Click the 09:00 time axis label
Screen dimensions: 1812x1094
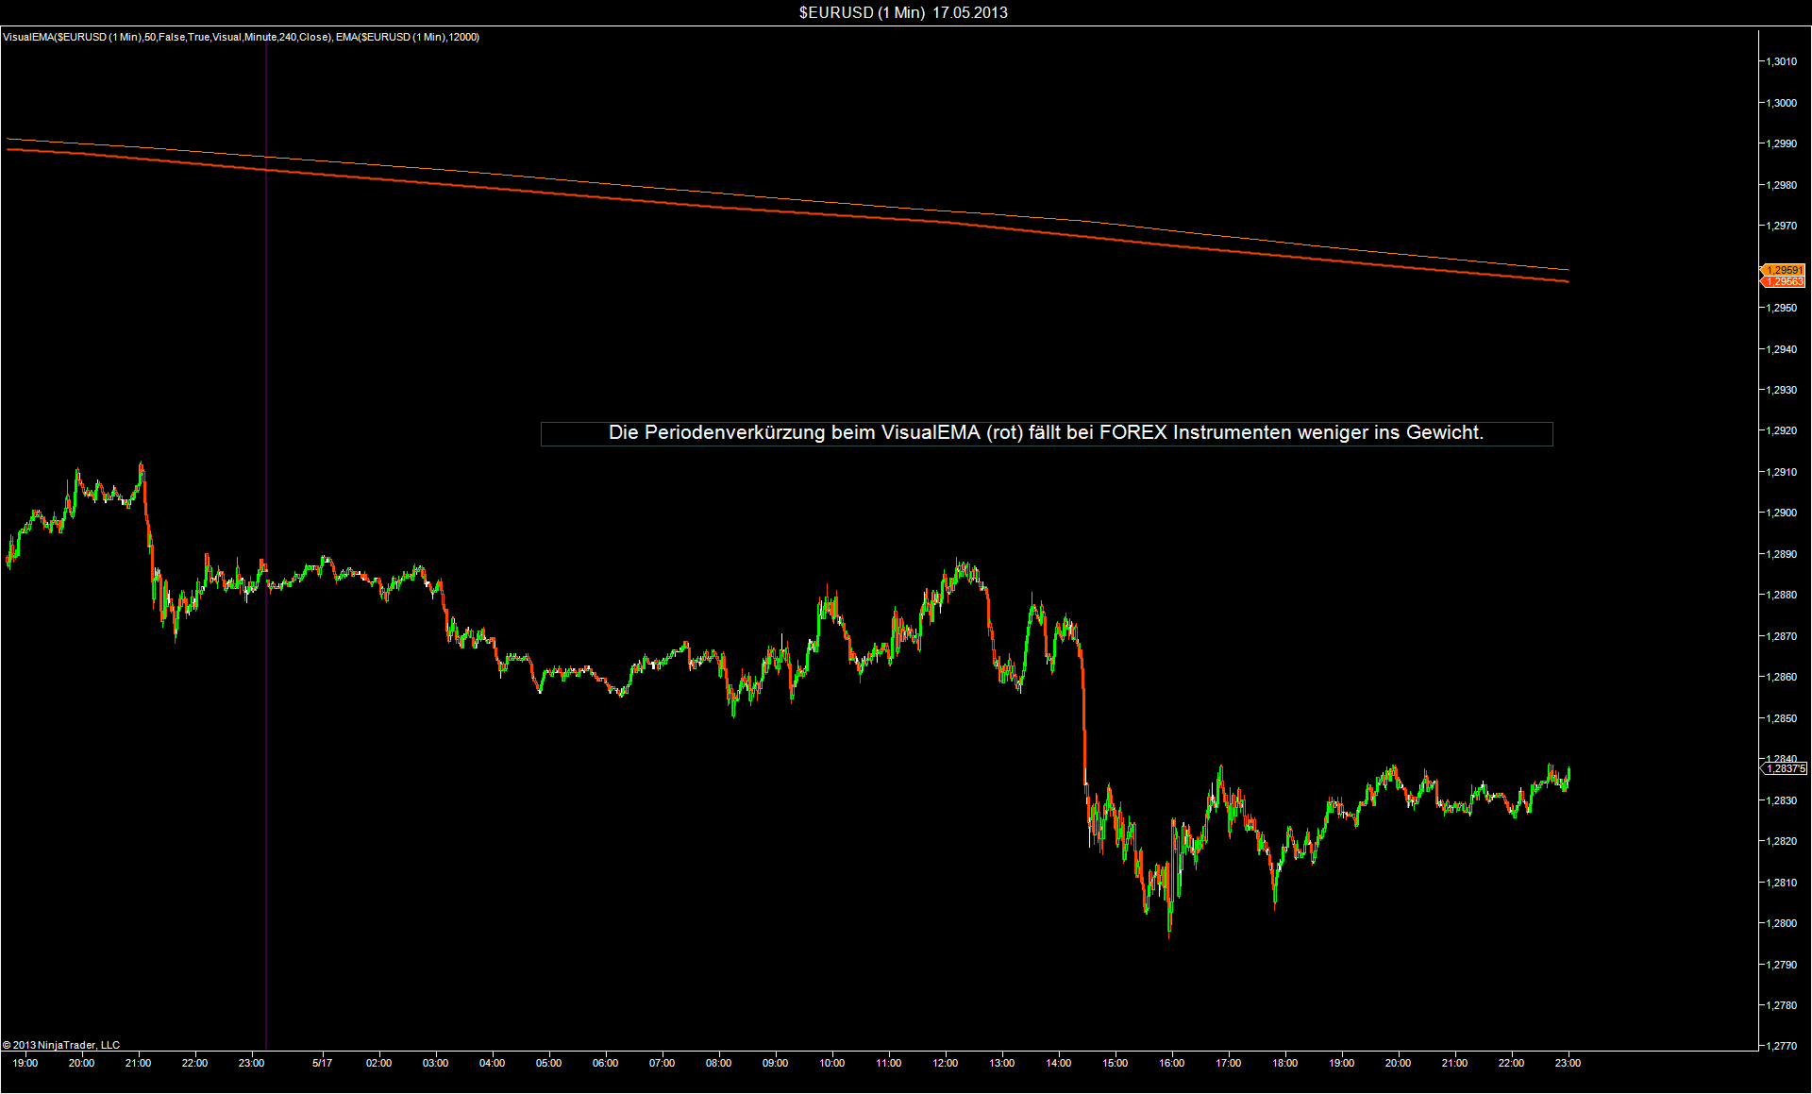point(776,1063)
